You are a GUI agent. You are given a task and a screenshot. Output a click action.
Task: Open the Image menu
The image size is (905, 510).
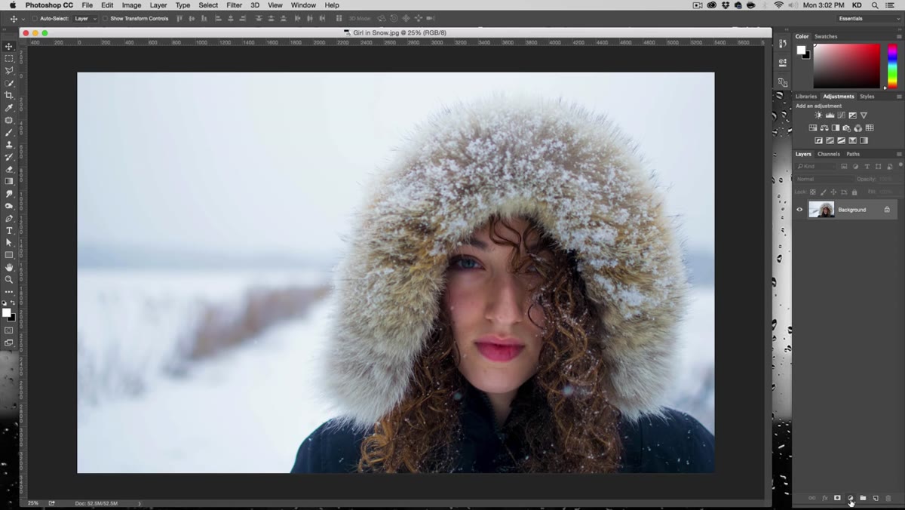132,5
